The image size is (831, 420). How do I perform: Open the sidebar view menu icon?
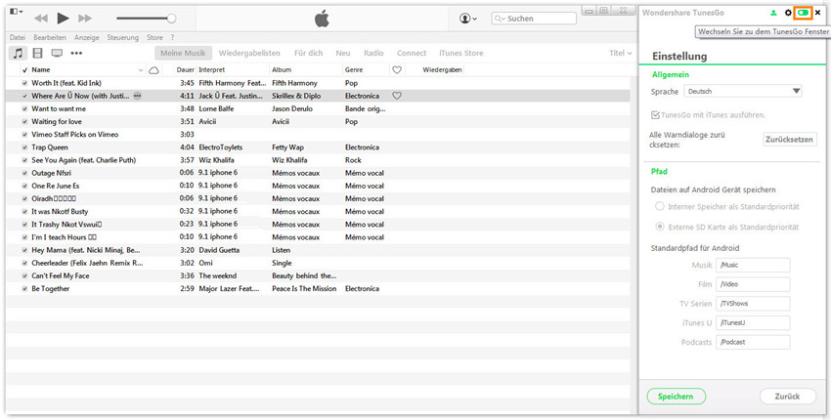pos(16,11)
